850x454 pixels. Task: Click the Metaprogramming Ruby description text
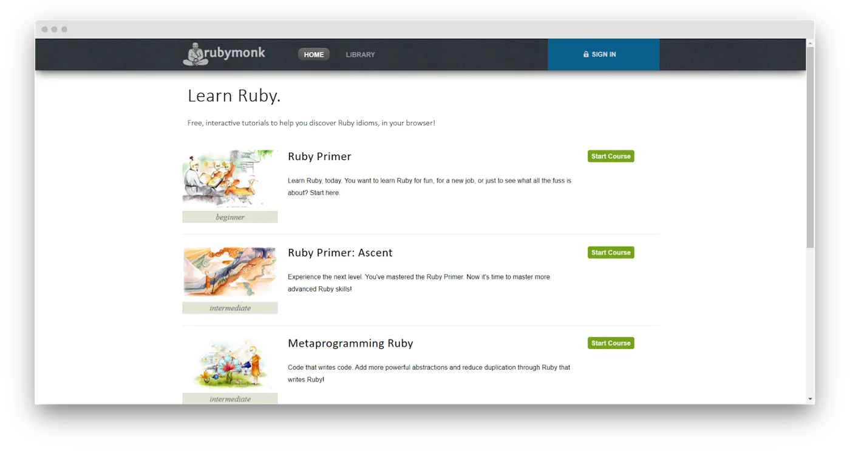[x=429, y=373]
